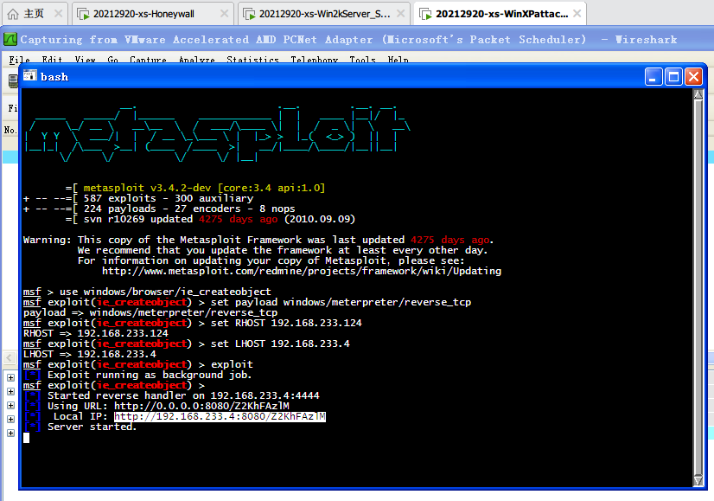
Task: Click bash scrollbar up arrow
Action: click(698, 94)
